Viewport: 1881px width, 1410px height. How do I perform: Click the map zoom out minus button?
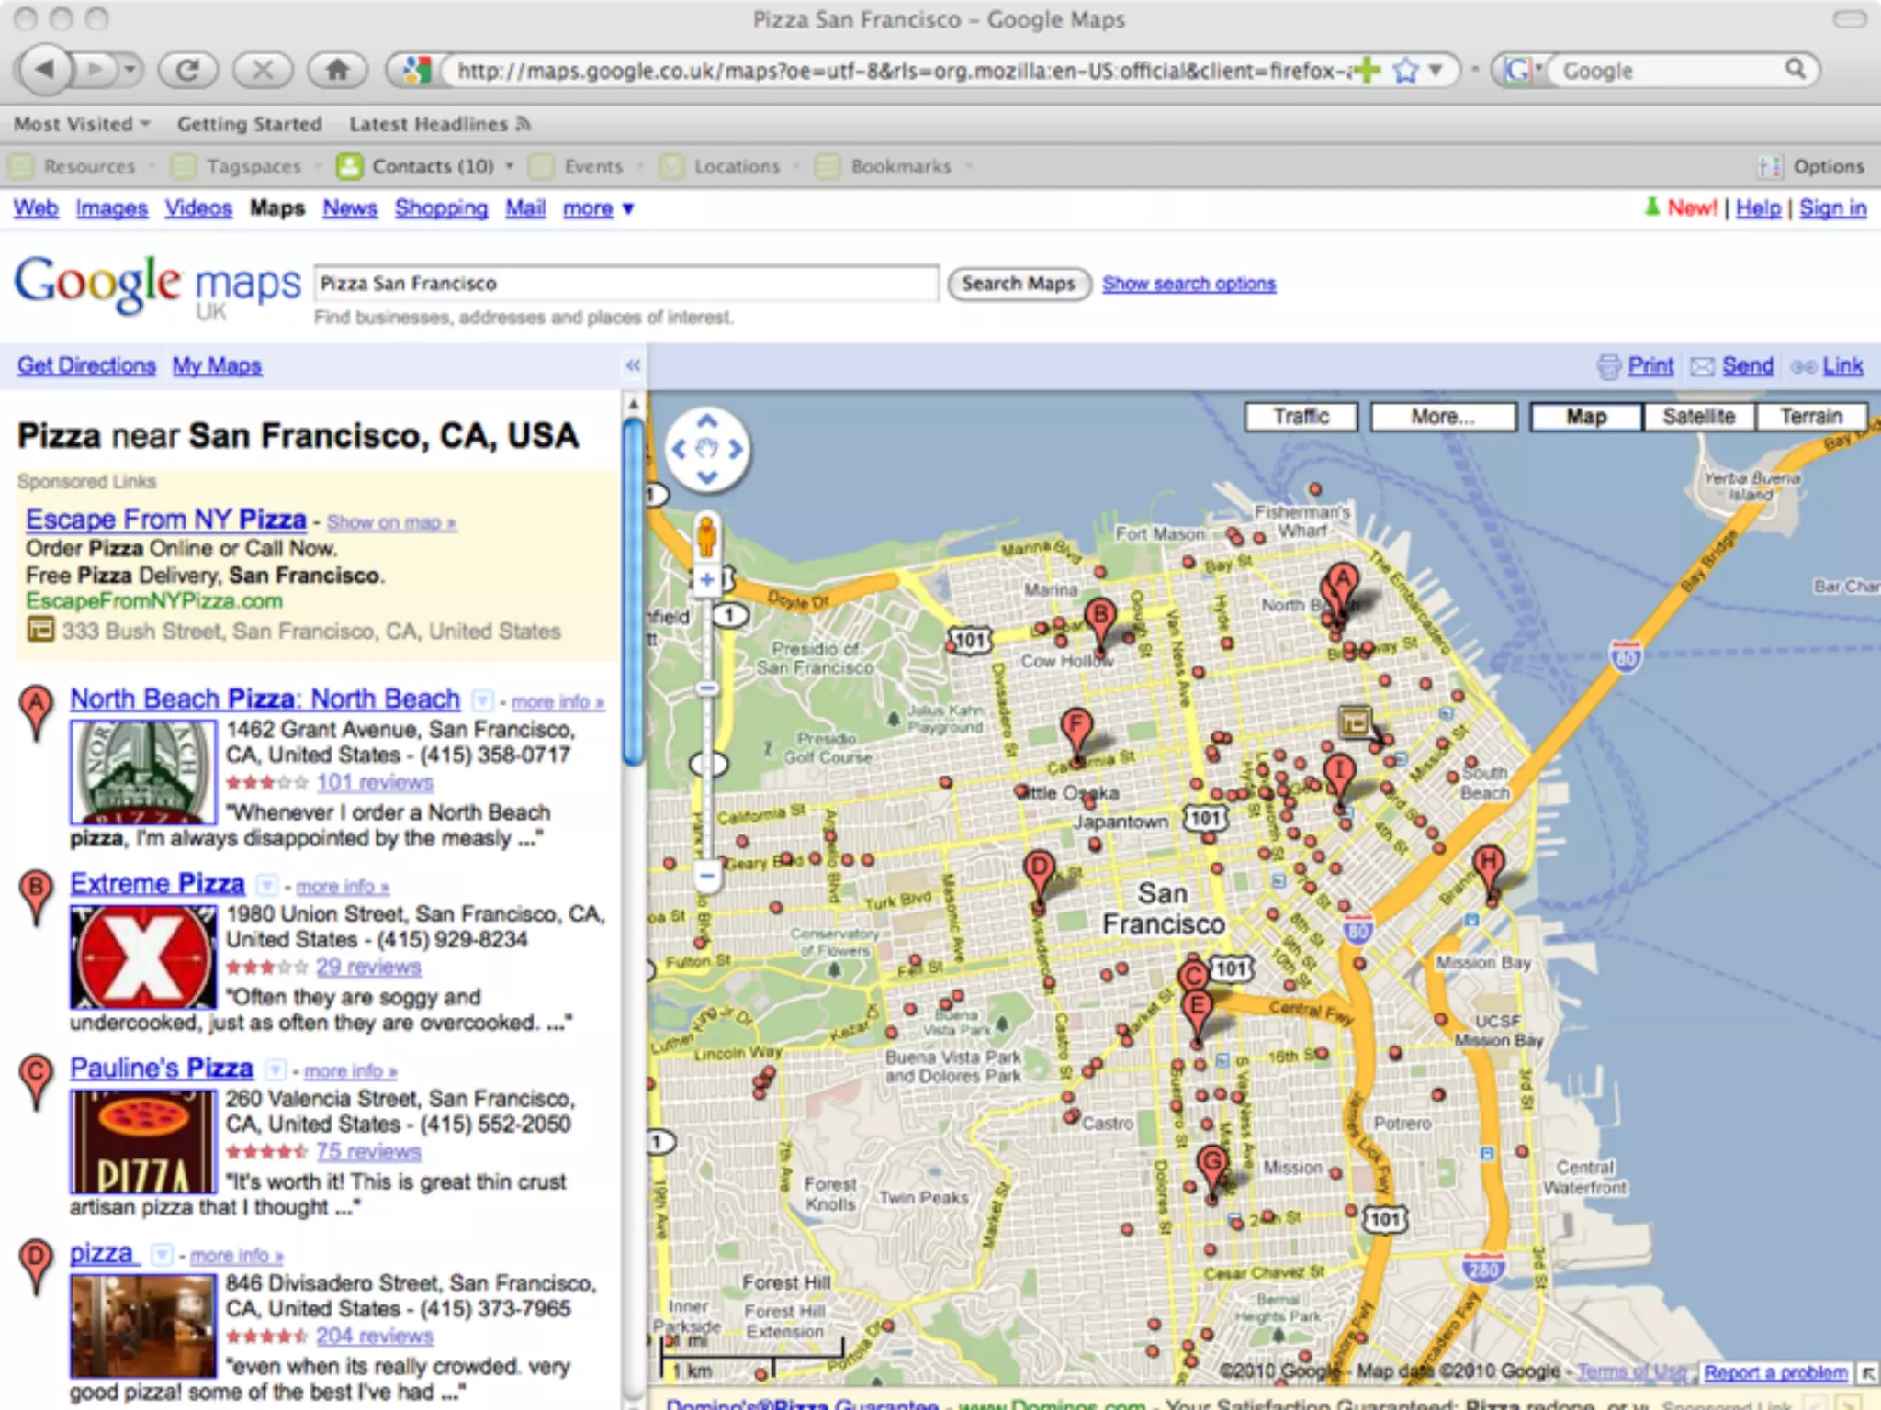point(707,876)
